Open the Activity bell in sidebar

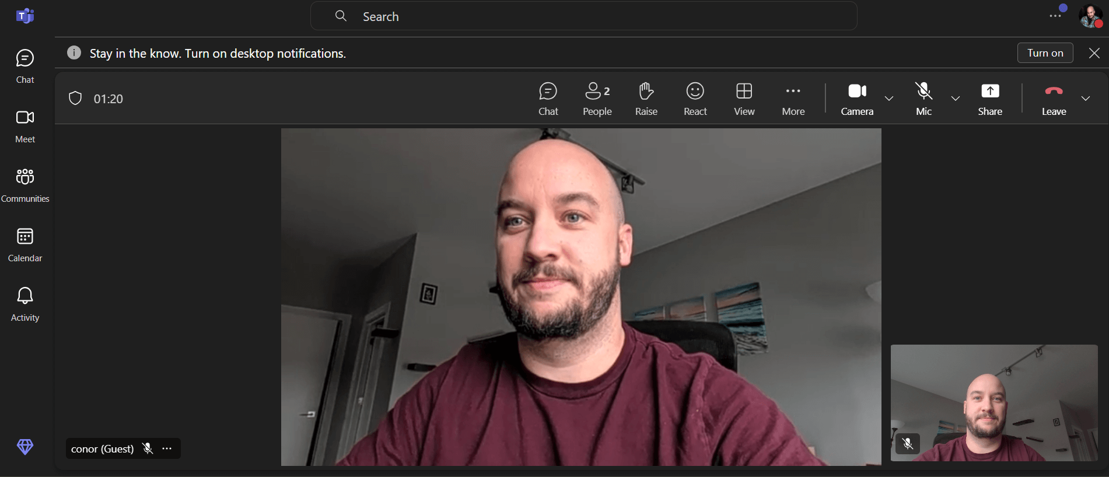[x=25, y=304]
